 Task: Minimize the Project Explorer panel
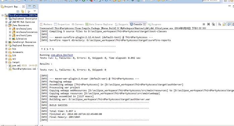pyautogui.click(x=30, y=6)
